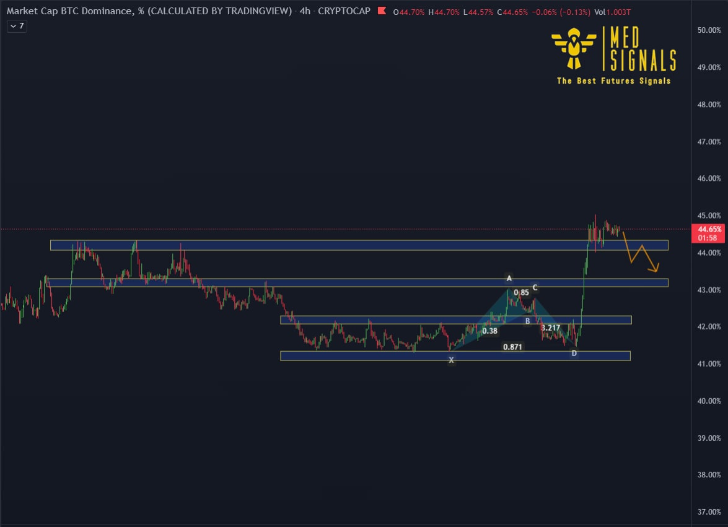Screen dimensions: 728x527
Task: Click the red flag icon beside CRYPTOCAP
Action: click(x=382, y=11)
